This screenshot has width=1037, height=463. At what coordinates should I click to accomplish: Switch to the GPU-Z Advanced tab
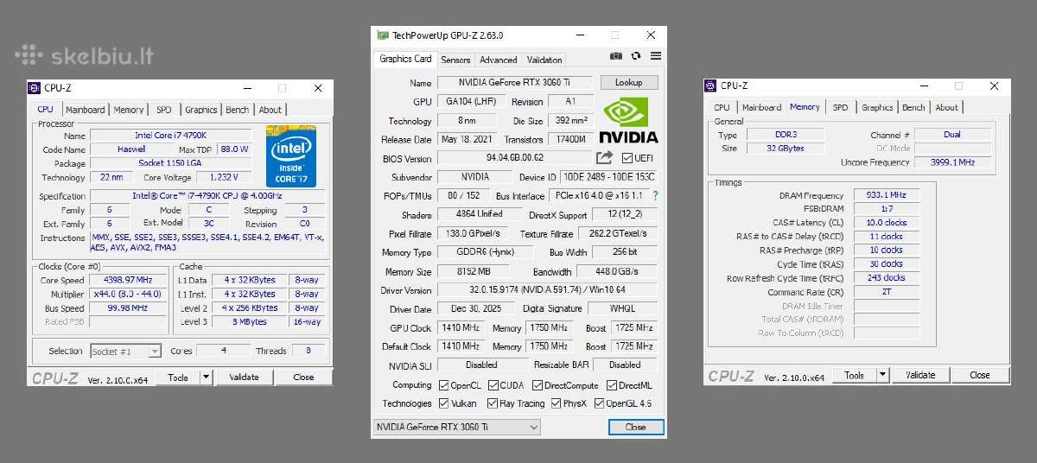[498, 60]
